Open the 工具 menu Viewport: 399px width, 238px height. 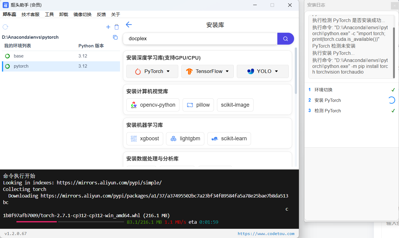[x=49, y=14]
